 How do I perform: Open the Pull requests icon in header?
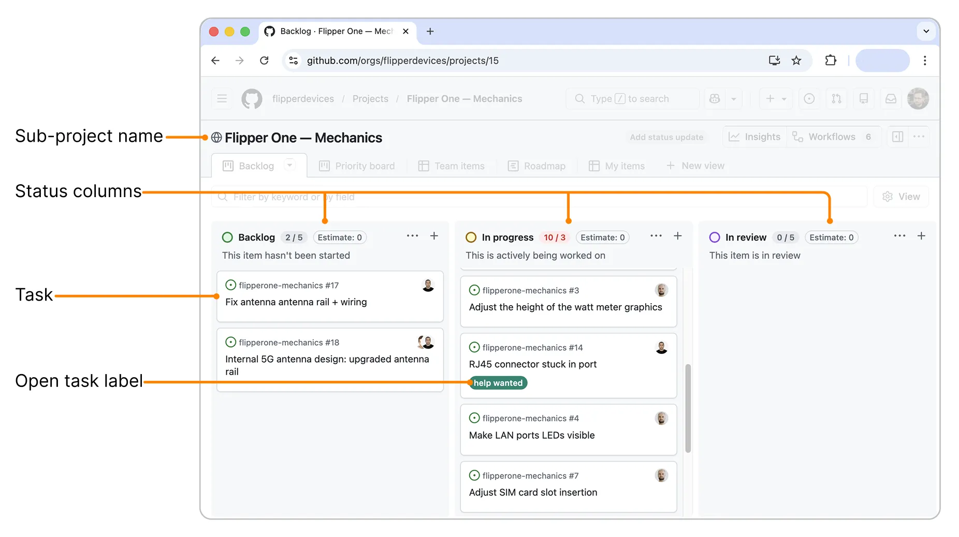point(836,99)
